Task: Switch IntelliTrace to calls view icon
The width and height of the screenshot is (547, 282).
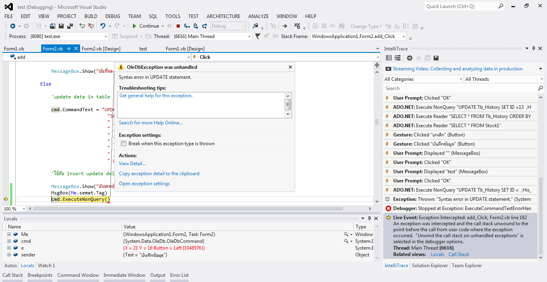Action: [x=397, y=58]
